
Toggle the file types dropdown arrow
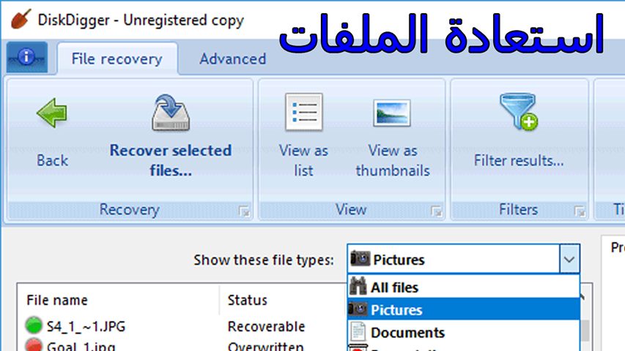(569, 260)
